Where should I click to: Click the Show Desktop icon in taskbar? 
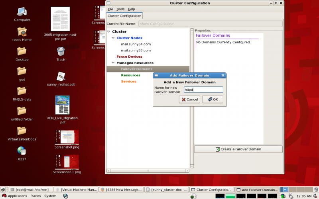point(3,190)
